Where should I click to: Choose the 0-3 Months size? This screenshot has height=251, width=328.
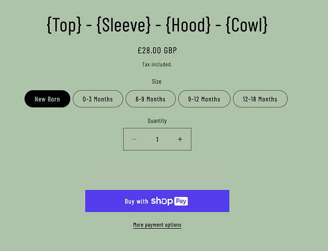click(98, 99)
